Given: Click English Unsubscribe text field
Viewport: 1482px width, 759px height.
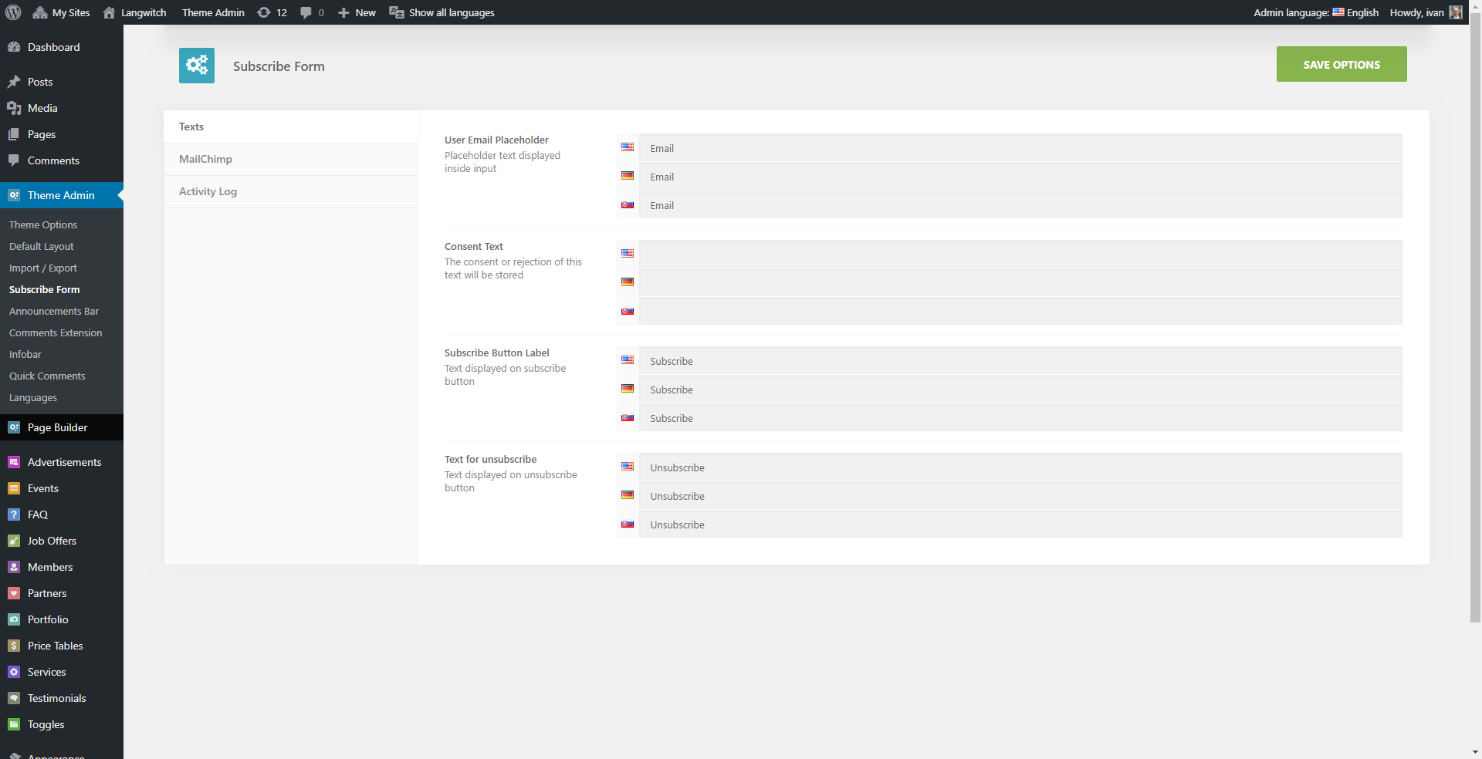Looking at the screenshot, I should (x=1020, y=467).
